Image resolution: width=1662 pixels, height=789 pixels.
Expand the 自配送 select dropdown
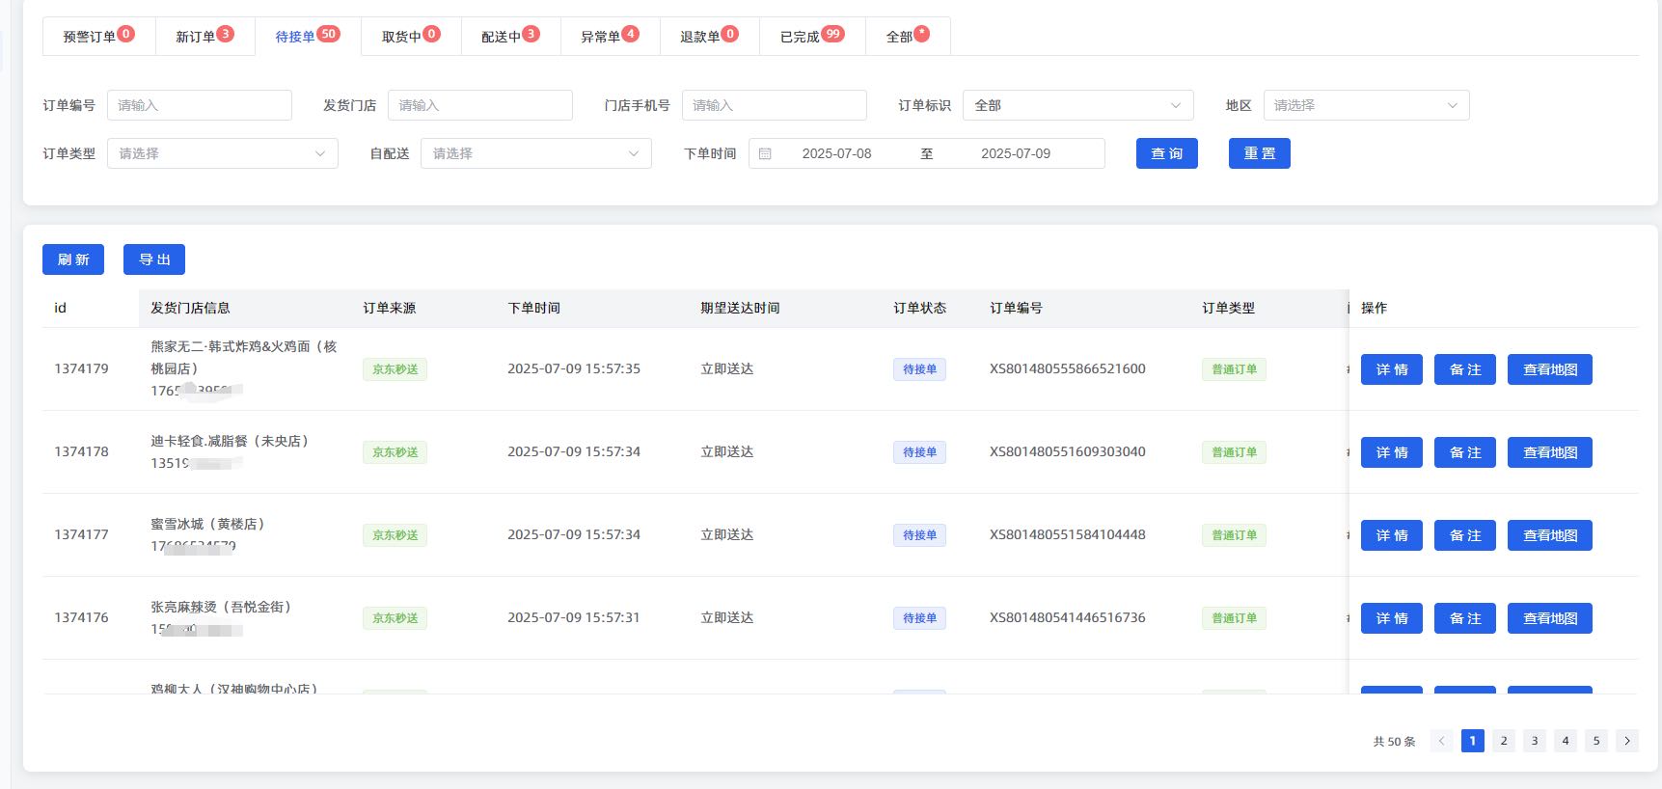[536, 153]
